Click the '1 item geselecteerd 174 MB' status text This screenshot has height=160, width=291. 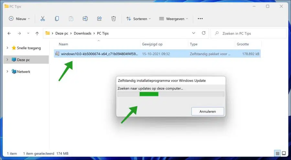point(46,154)
